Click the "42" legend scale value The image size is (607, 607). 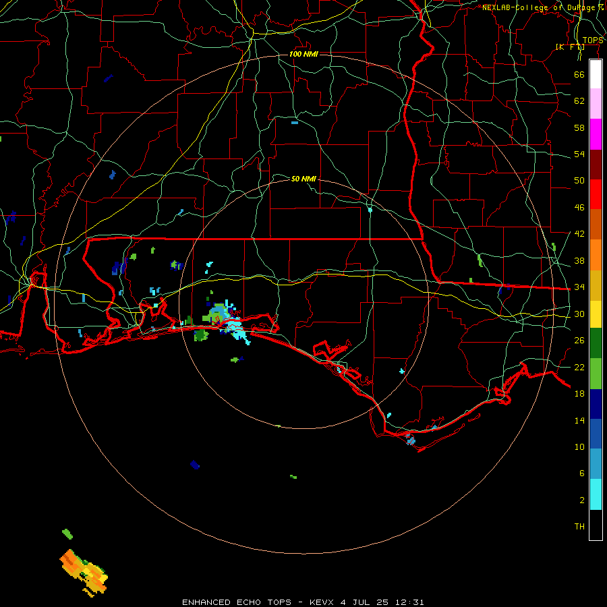point(579,233)
